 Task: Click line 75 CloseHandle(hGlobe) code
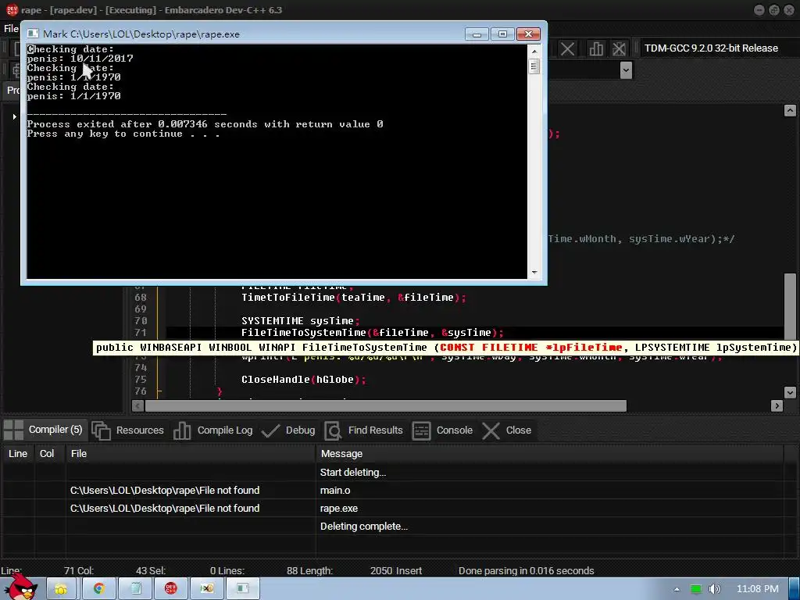click(304, 380)
